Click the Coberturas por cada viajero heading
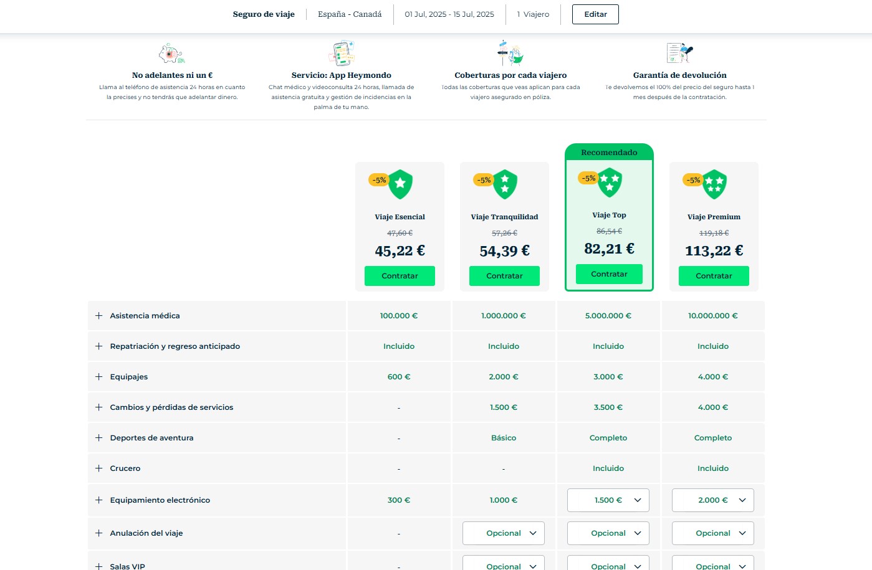The width and height of the screenshot is (872, 570). click(510, 75)
